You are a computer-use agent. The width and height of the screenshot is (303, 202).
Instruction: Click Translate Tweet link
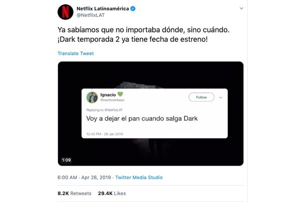[x=76, y=54]
